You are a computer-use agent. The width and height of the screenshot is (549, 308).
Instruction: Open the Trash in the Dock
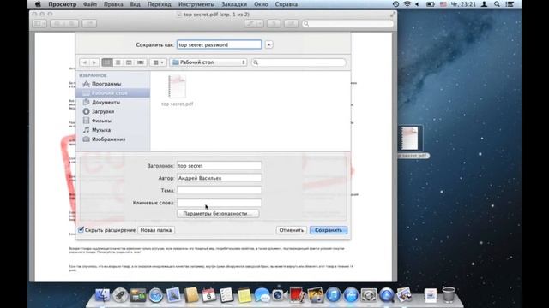449,295
